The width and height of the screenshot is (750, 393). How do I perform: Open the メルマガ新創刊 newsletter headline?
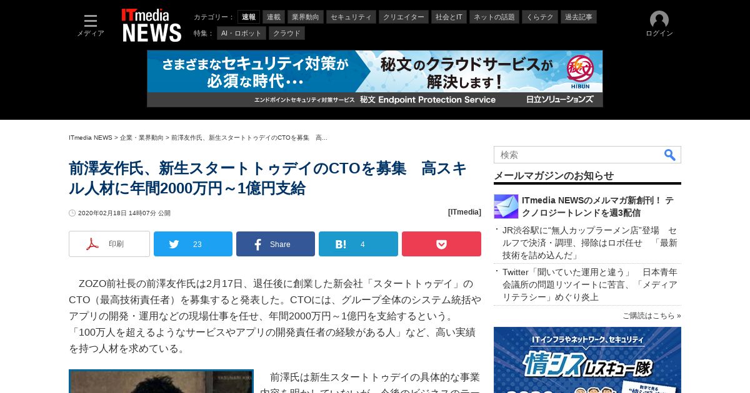coord(597,206)
